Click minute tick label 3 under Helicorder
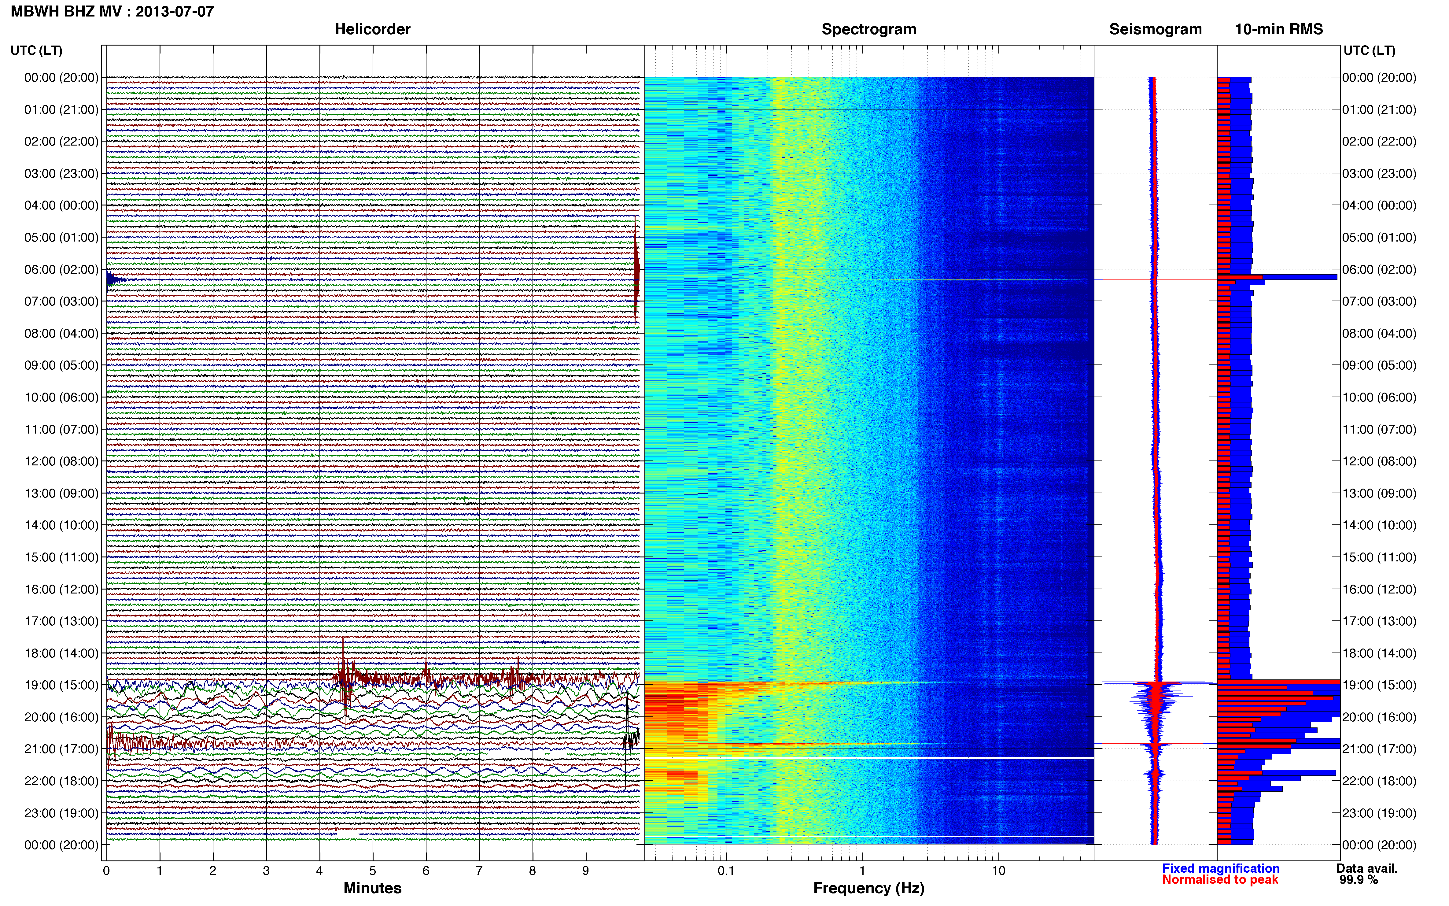This screenshot has height=906, width=1449. [266, 871]
